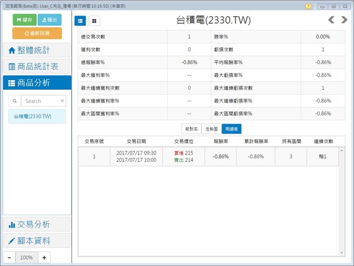Click the green 儲存 save button
Viewport: 354px width, 266px height.
click(x=24, y=20)
